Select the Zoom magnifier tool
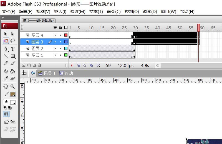Image resolution: width=222 pixels, height=144 pixels. tap(12, 86)
